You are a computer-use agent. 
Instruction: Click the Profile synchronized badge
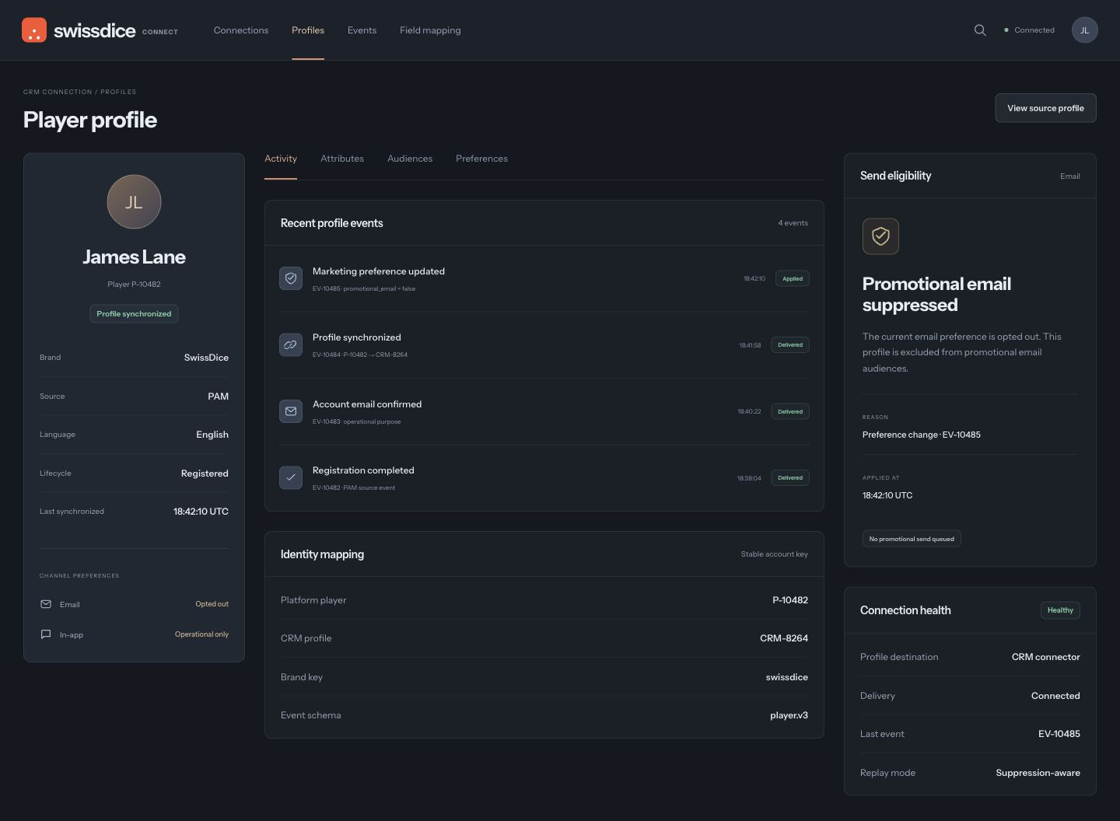tap(134, 313)
